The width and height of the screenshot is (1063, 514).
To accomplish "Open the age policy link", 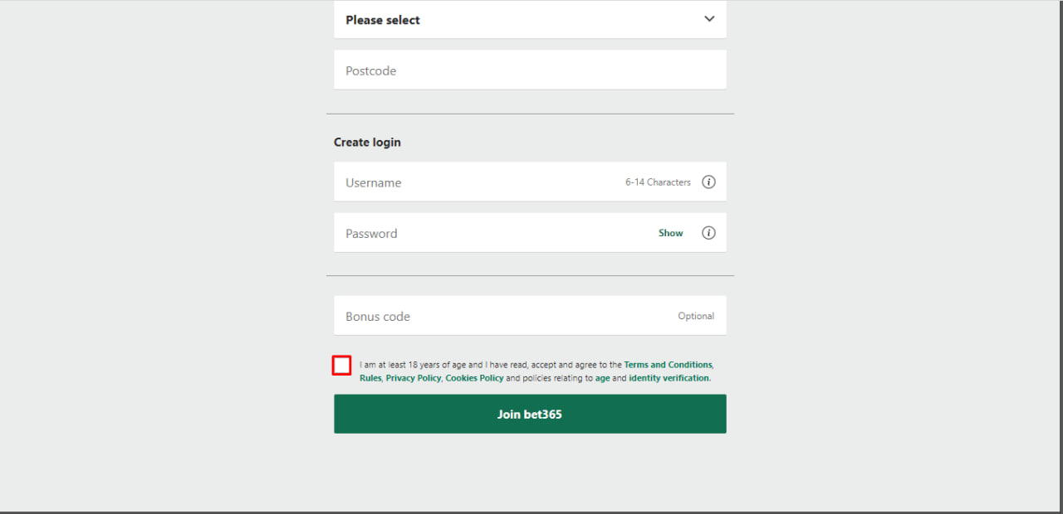I will tap(602, 378).
